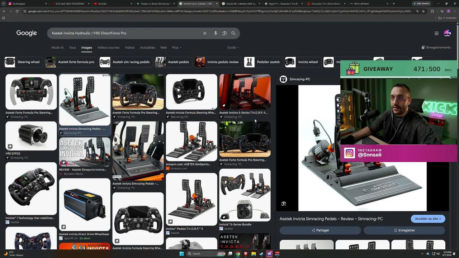Open Steam from the taskbar
The width and height of the screenshot is (459, 258).
tap(261, 254)
